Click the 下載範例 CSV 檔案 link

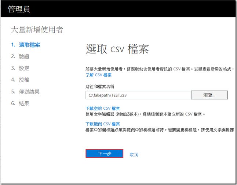(102, 124)
